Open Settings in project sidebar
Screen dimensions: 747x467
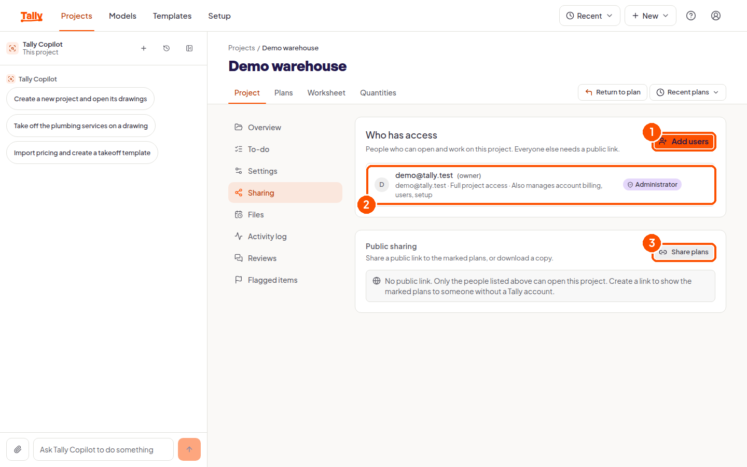[285, 171]
